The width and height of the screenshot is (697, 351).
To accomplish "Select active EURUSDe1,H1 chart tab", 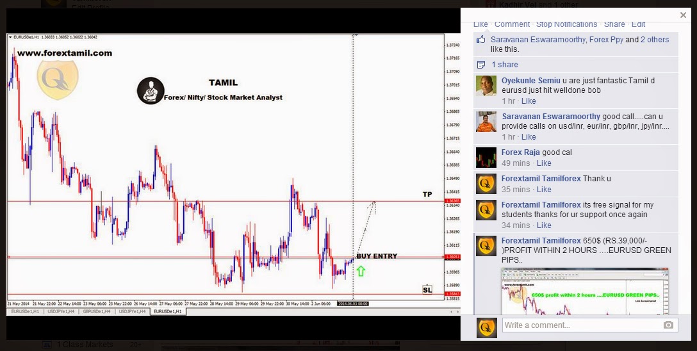I will (x=168, y=311).
